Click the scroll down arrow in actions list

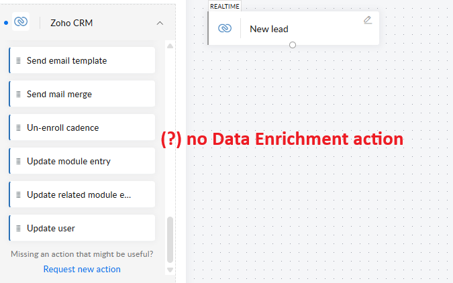tap(170, 270)
